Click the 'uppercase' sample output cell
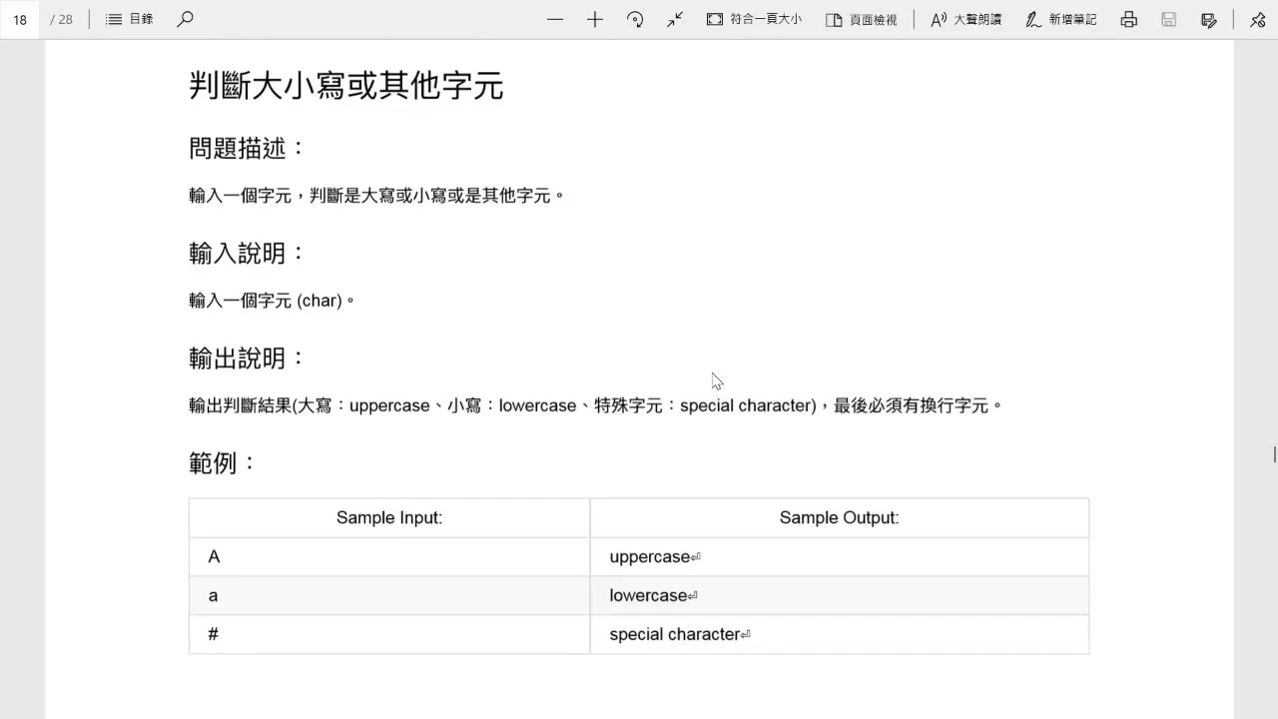This screenshot has width=1278, height=719. pyautogui.click(x=839, y=556)
